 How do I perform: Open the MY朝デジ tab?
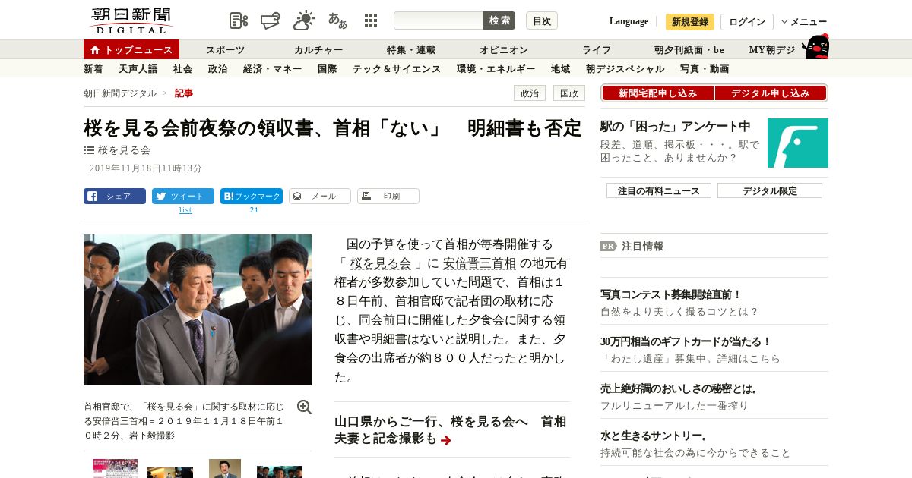[x=772, y=50]
